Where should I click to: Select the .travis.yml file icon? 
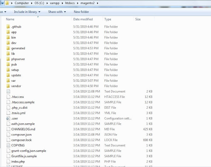click(x=8, y=113)
